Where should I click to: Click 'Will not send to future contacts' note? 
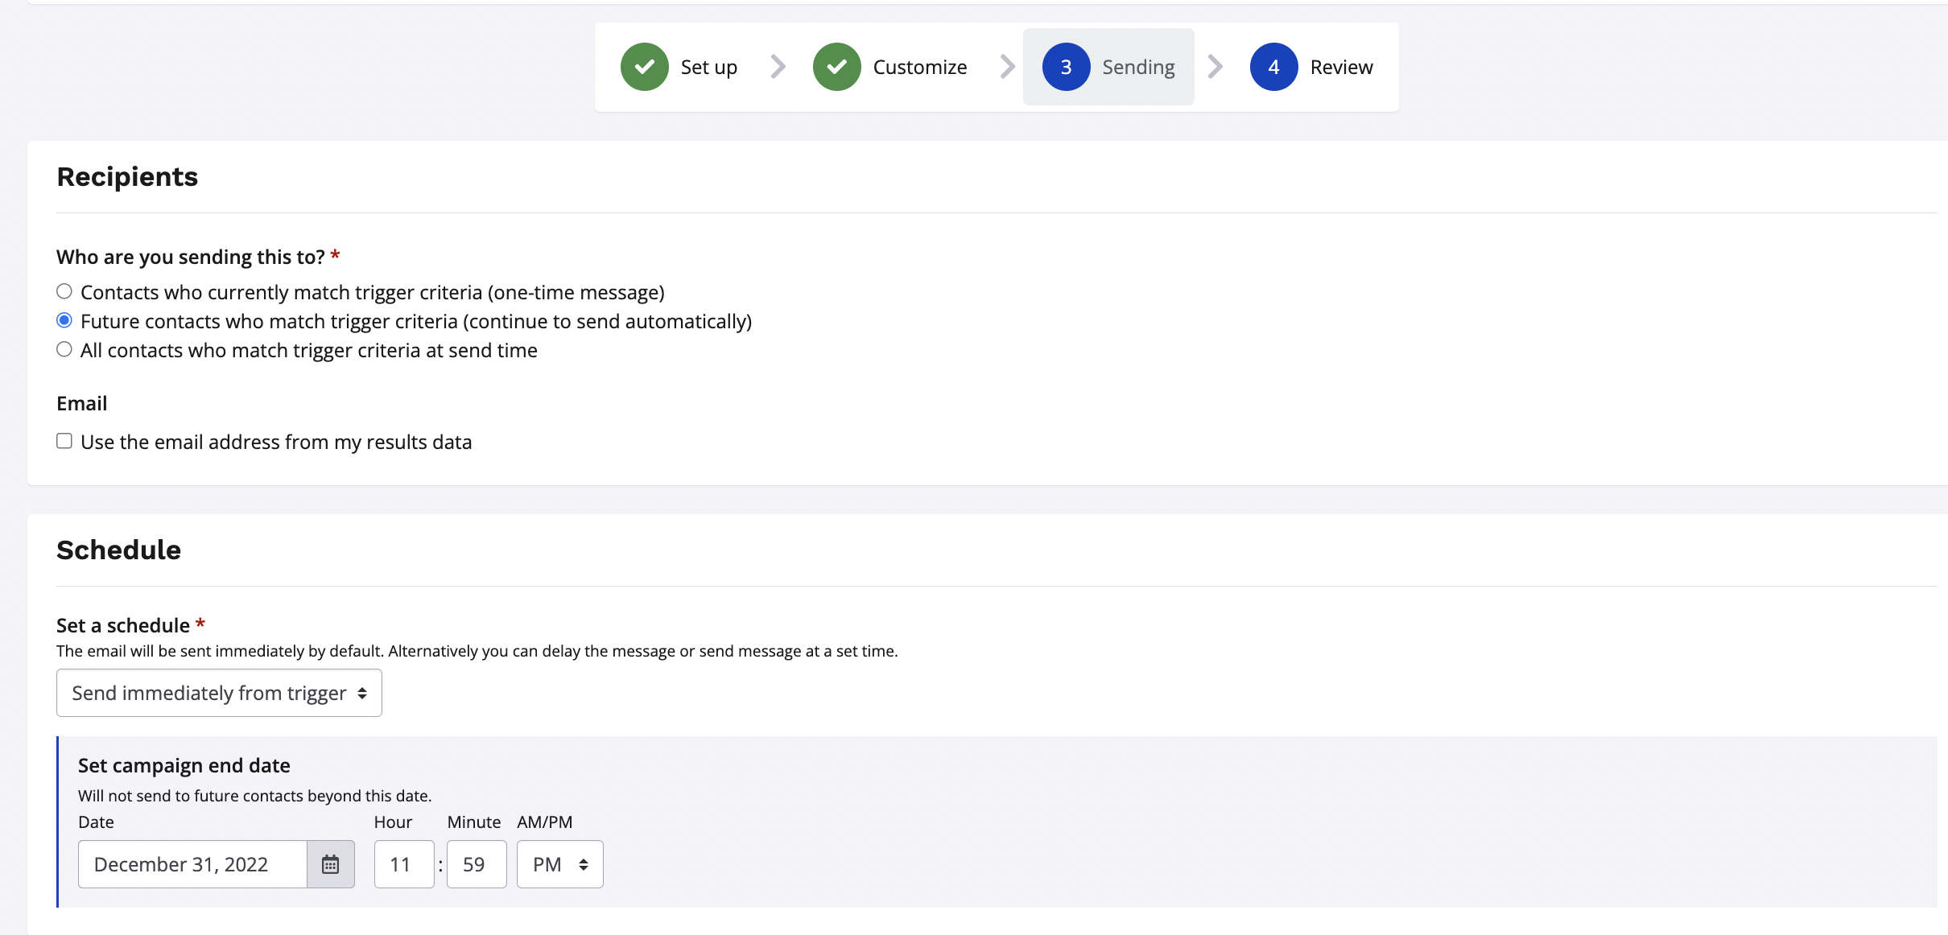coord(255,796)
